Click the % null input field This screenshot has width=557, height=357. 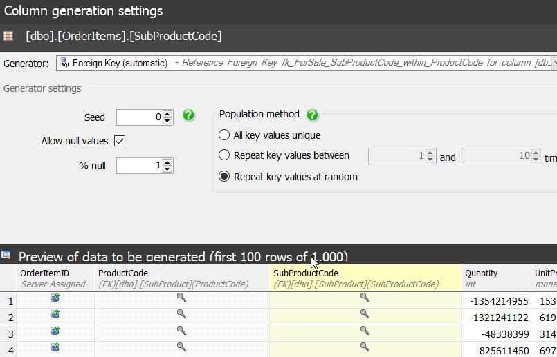(140, 166)
